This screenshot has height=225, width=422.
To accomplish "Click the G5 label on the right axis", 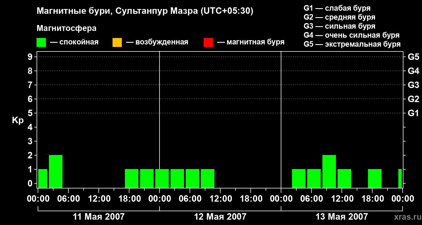I will pyautogui.click(x=414, y=57).
